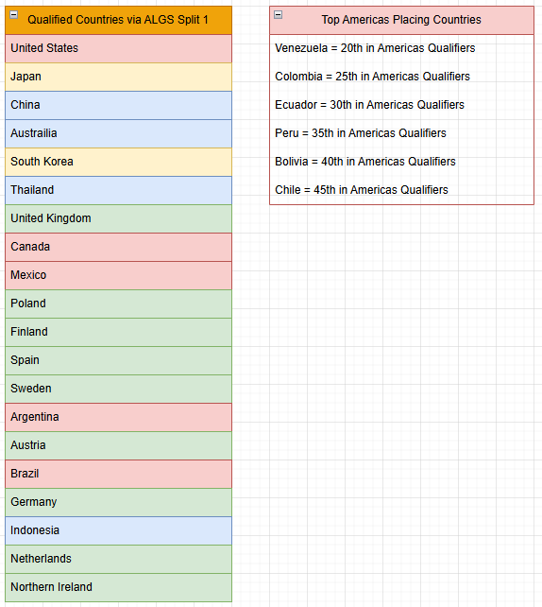
Task: Select the Japan row
Action: tap(118, 77)
